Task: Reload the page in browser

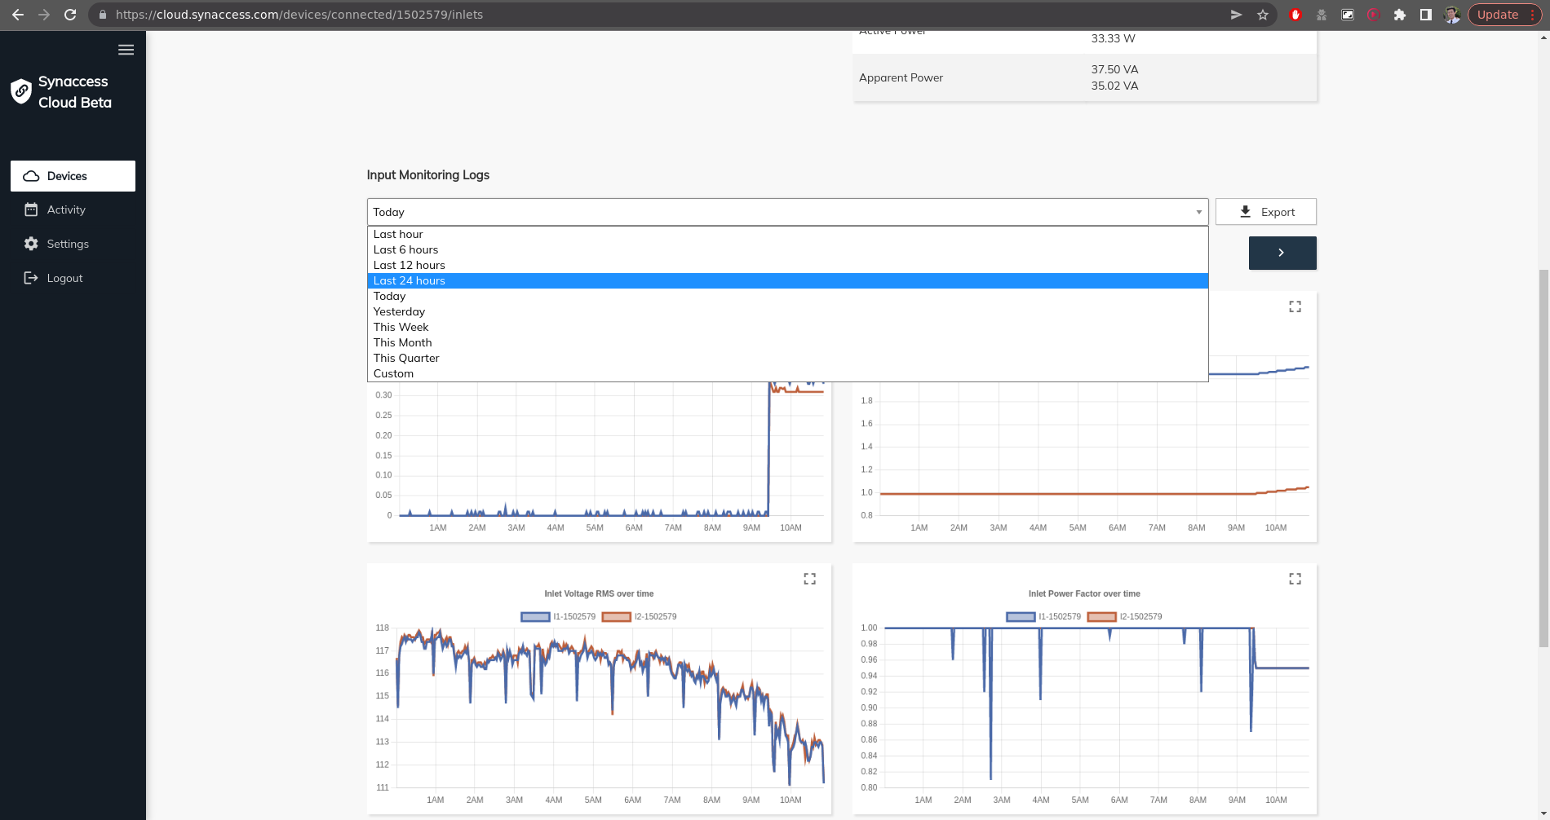Action: click(x=70, y=15)
